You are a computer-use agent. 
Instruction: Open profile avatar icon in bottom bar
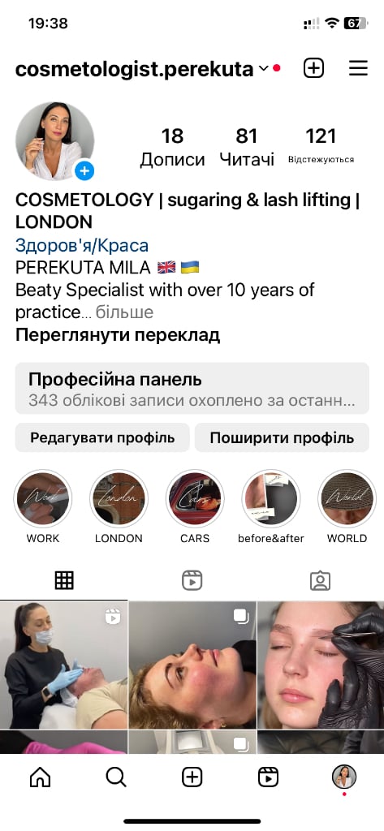pyautogui.click(x=344, y=777)
